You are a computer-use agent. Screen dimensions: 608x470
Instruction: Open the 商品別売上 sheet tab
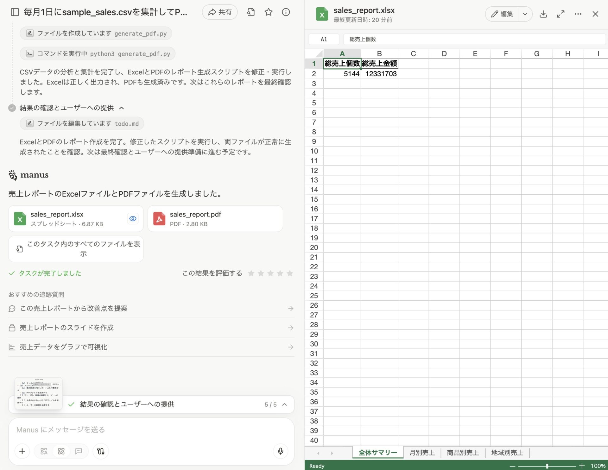[463, 453]
